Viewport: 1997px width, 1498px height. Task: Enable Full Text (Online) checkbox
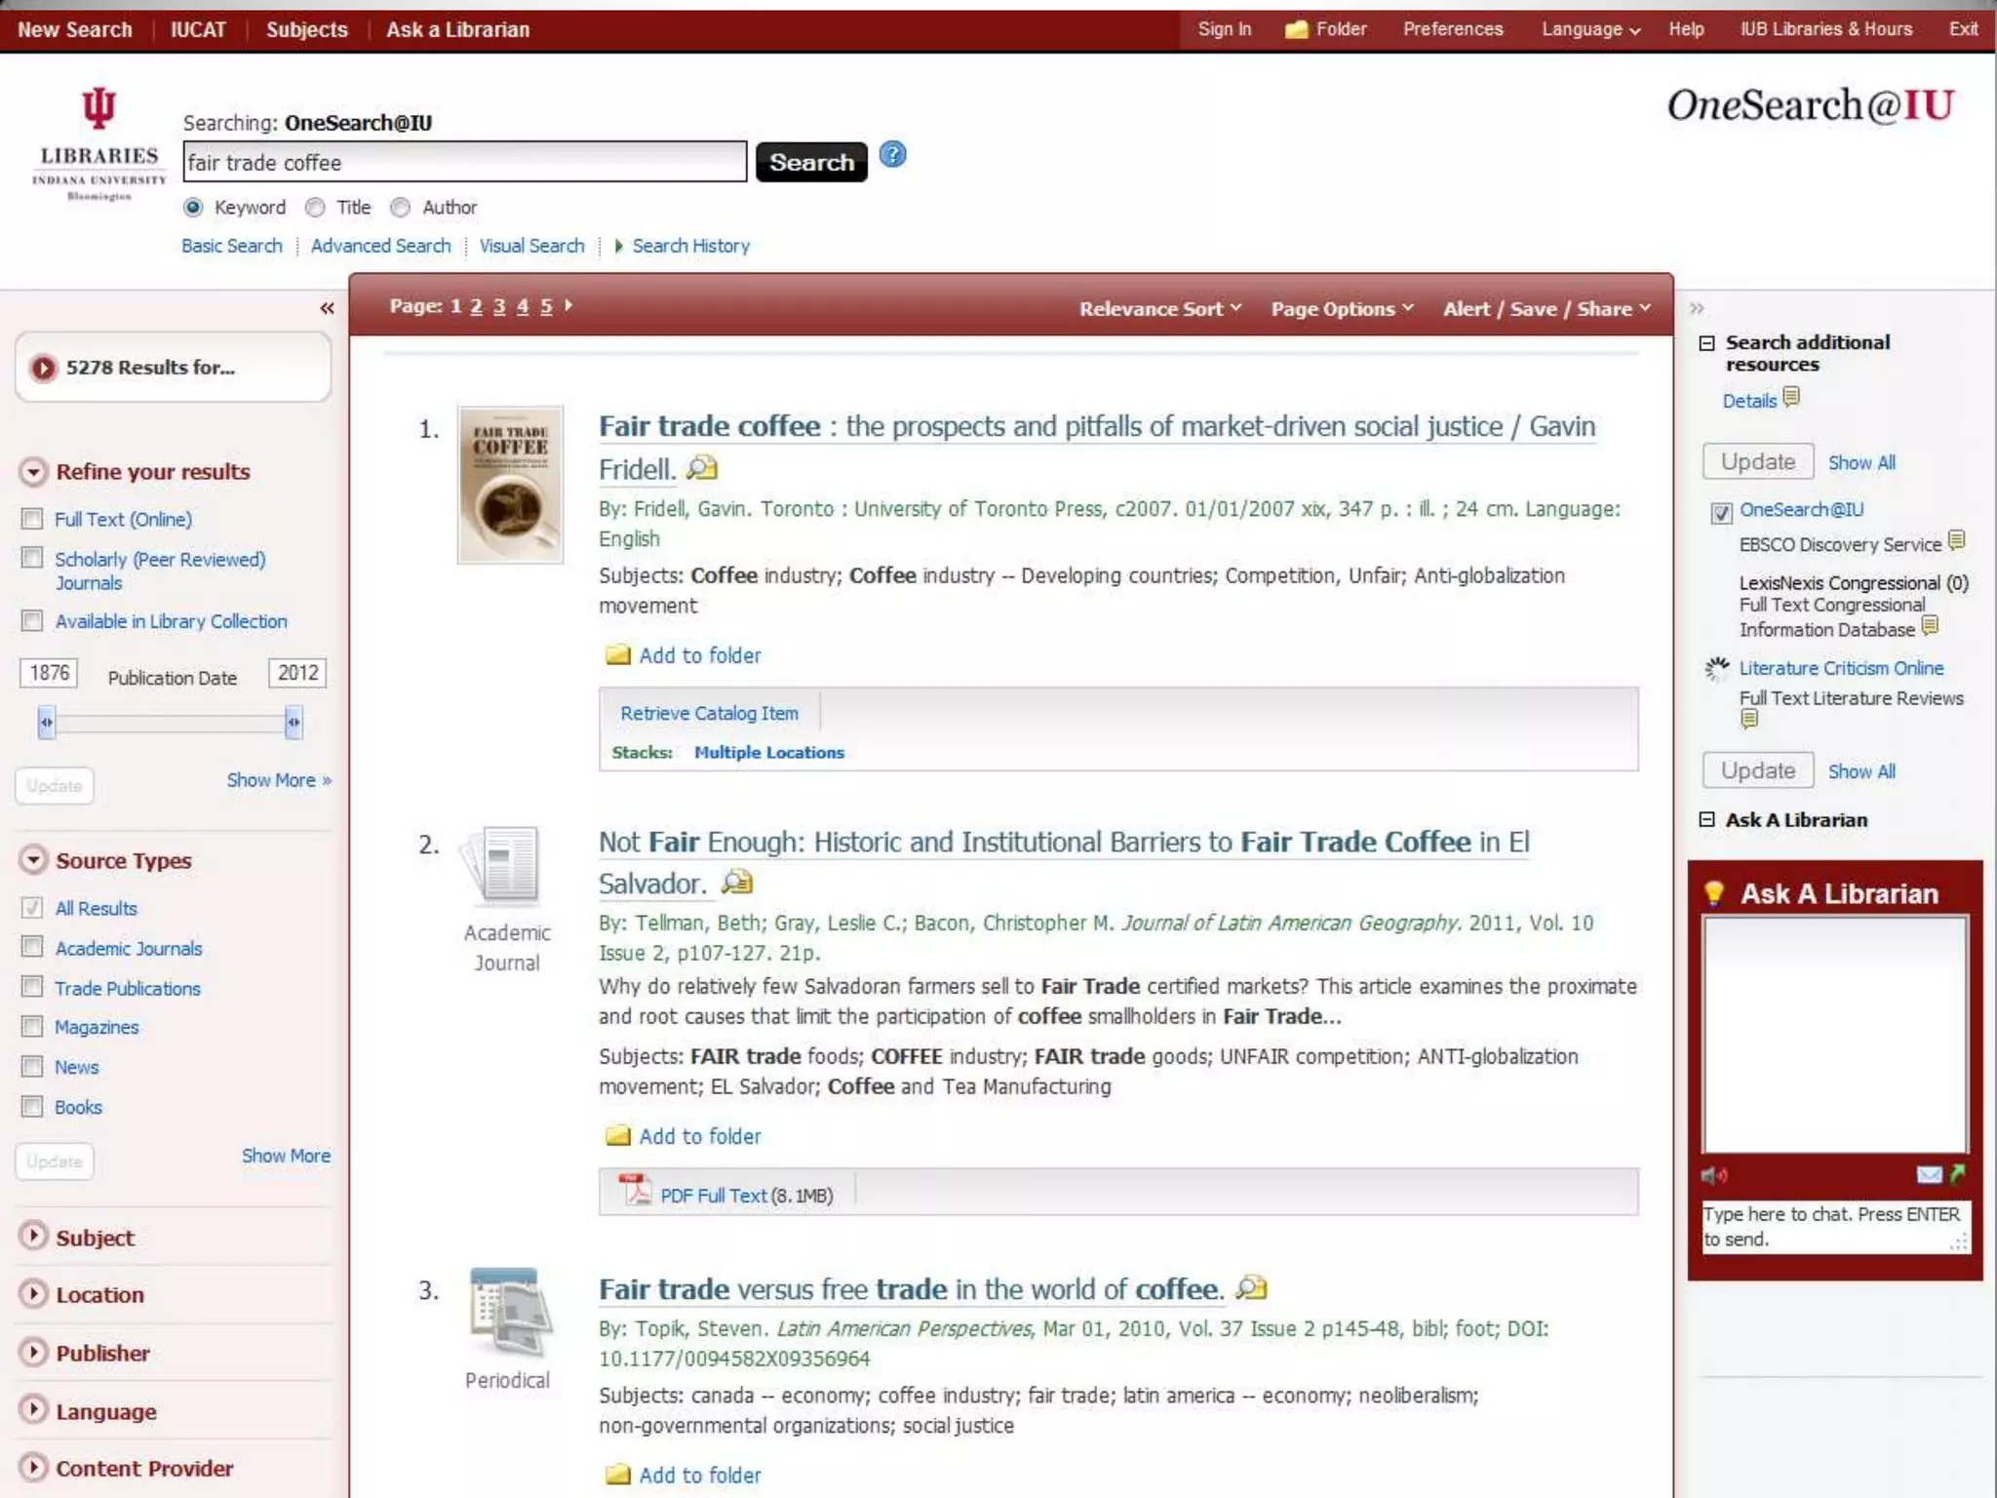coord(32,519)
